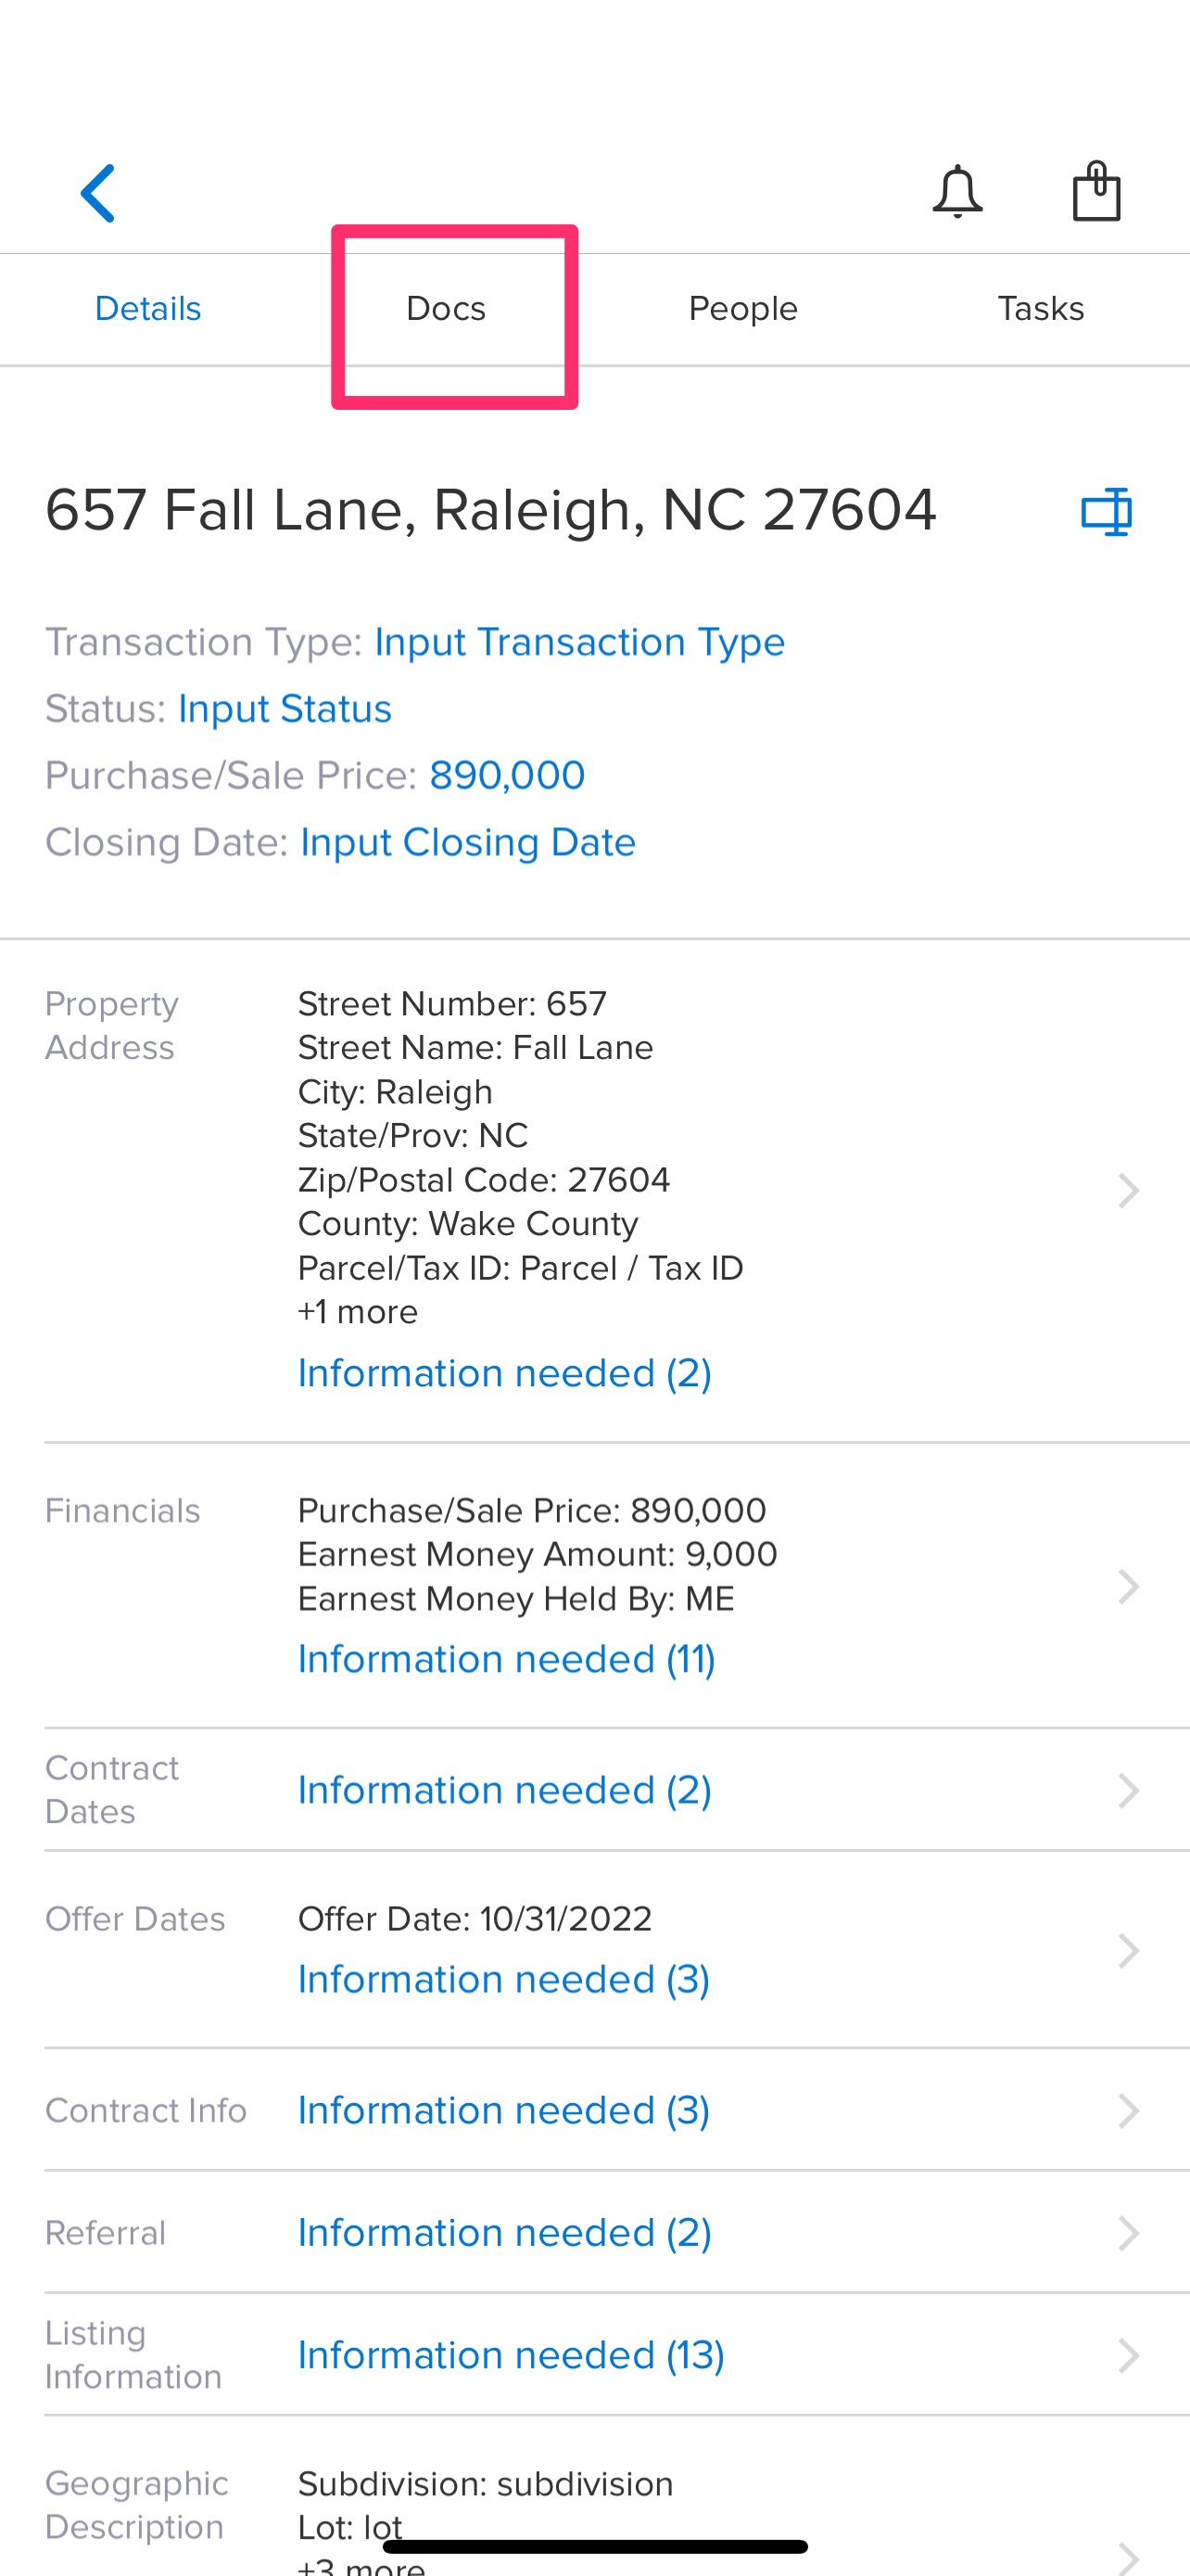1190x2576 pixels.
Task: Tap the share bag icon
Action: click(x=1096, y=190)
